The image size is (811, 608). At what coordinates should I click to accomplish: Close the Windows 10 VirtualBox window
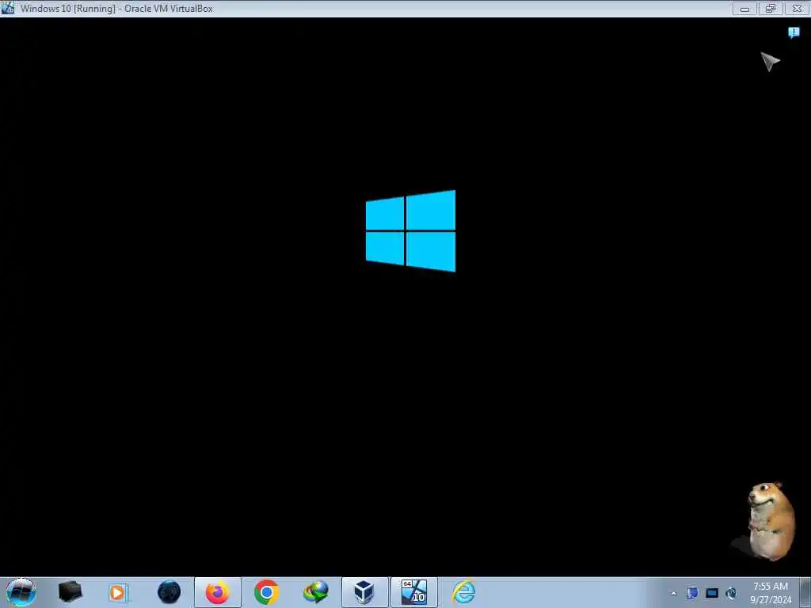point(797,8)
